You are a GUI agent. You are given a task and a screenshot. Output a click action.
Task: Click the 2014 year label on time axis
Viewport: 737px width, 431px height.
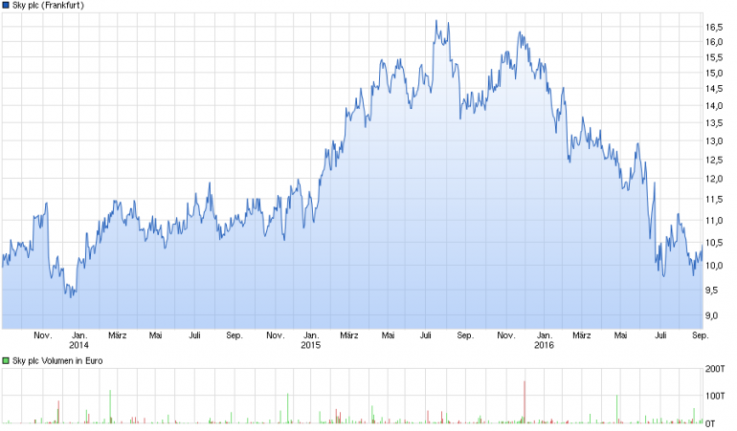click(78, 345)
